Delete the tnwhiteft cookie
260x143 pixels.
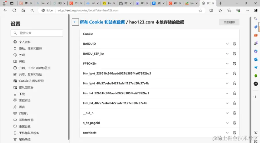[x=234, y=133]
